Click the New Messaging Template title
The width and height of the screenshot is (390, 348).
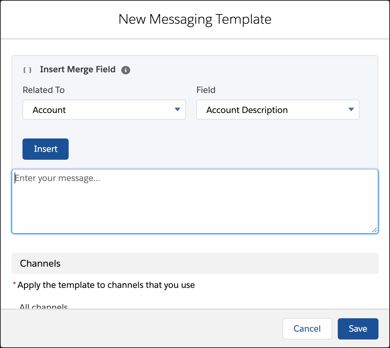(195, 19)
